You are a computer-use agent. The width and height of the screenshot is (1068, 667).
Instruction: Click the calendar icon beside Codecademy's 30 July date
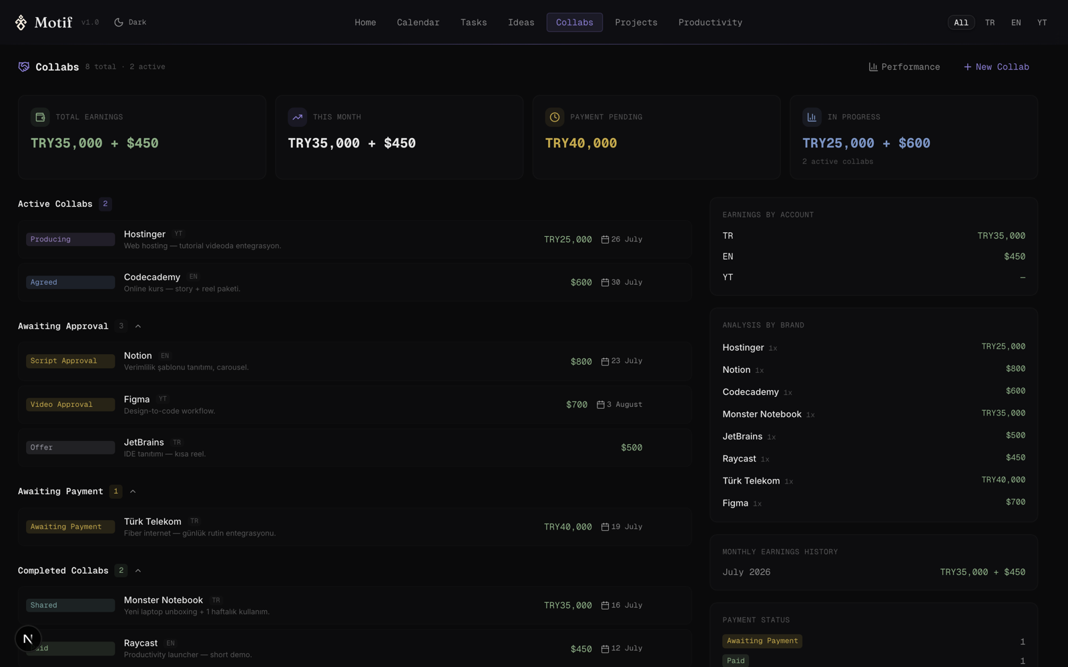(x=605, y=283)
